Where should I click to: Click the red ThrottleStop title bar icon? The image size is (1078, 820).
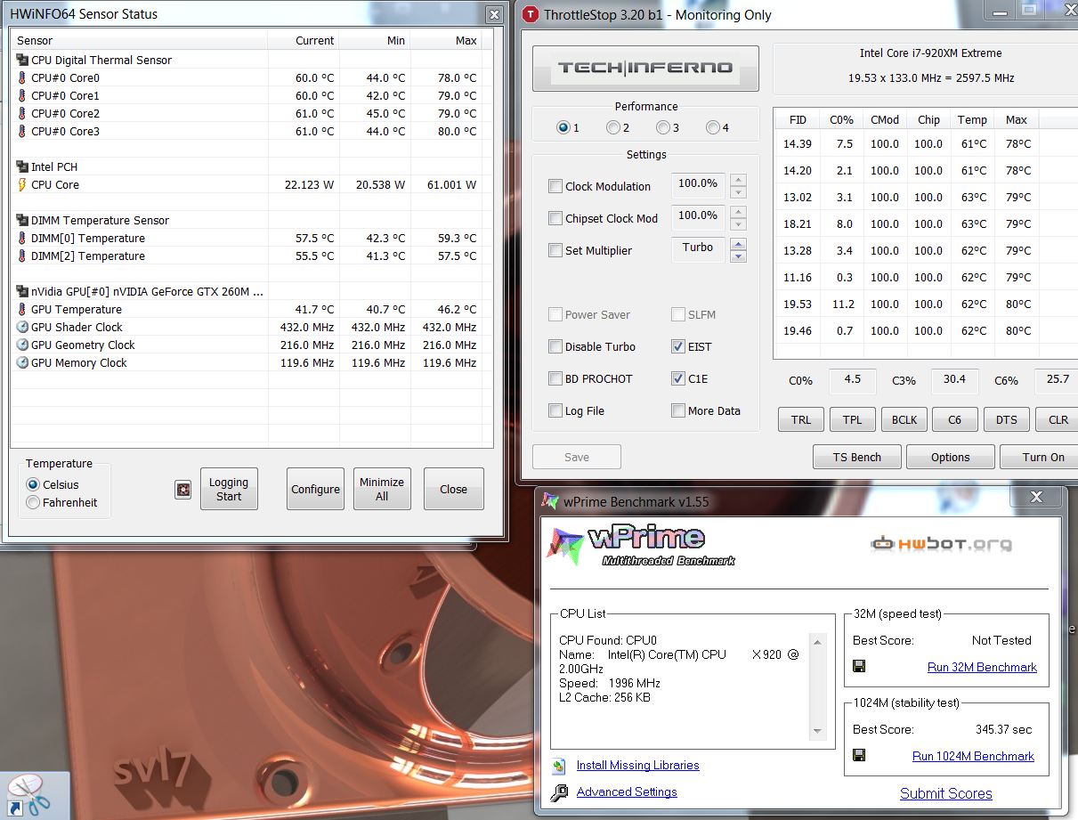[531, 14]
